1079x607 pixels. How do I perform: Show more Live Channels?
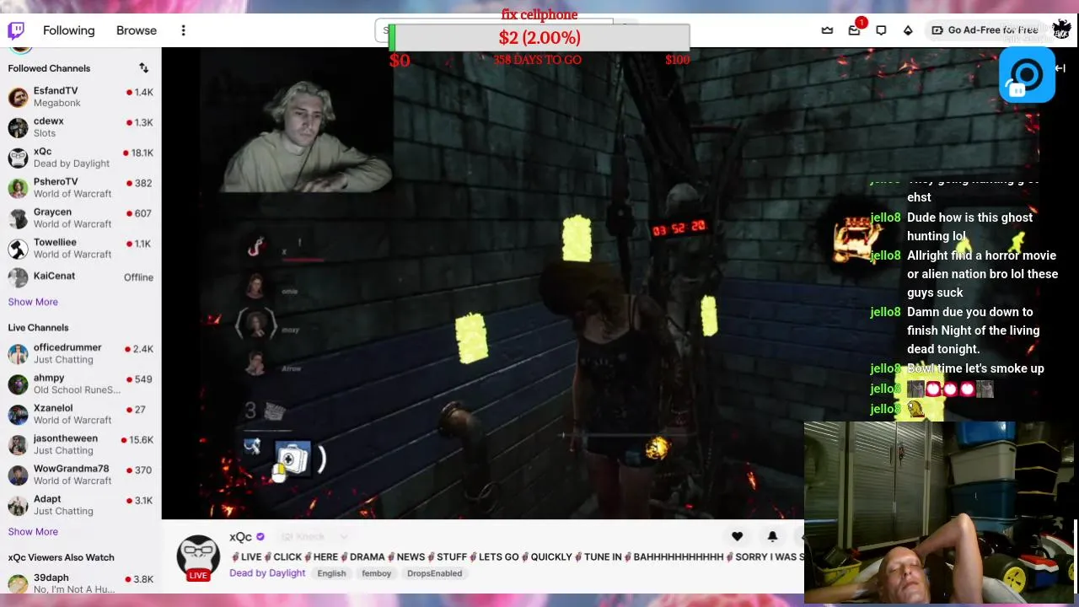tap(33, 532)
